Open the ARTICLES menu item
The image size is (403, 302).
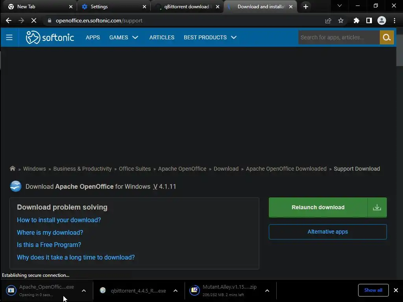162,37
